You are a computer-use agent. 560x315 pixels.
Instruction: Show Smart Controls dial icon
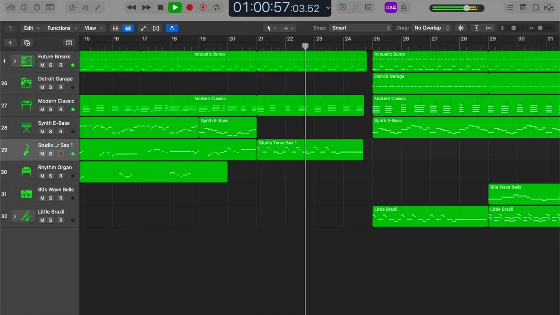72,7
